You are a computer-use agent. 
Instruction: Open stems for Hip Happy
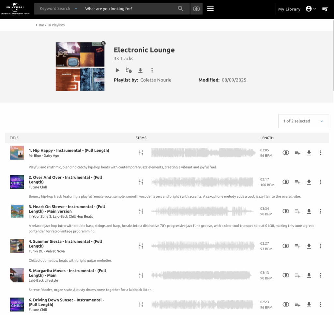point(141,153)
